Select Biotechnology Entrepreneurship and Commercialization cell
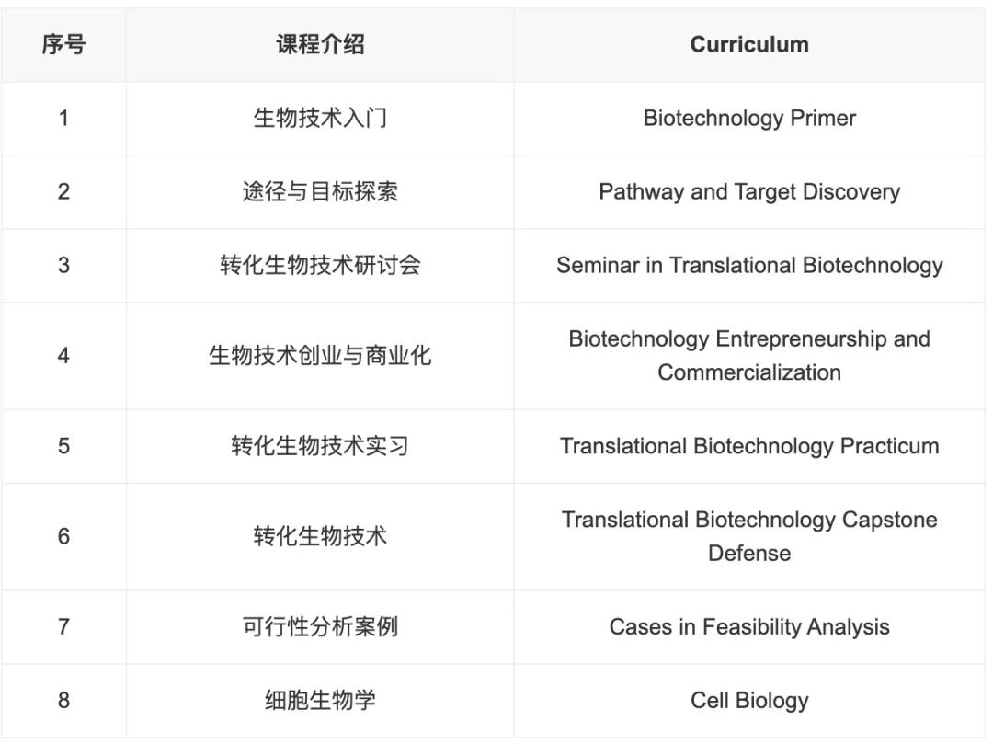The height and width of the screenshot is (744, 993). click(x=749, y=356)
